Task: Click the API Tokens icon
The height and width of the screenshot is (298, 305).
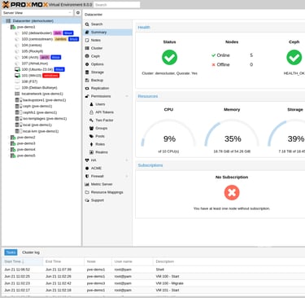Action: tap(91, 112)
